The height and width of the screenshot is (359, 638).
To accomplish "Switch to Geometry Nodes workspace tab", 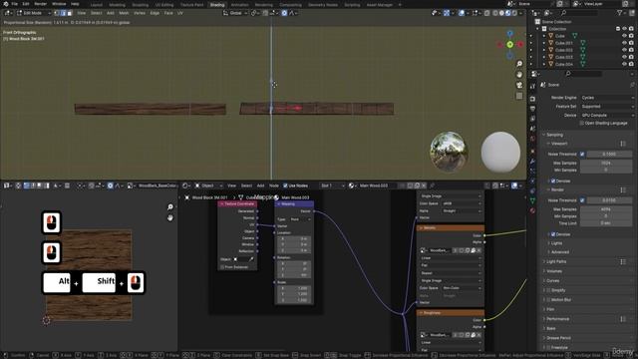I will pyautogui.click(x=323, y=5).
